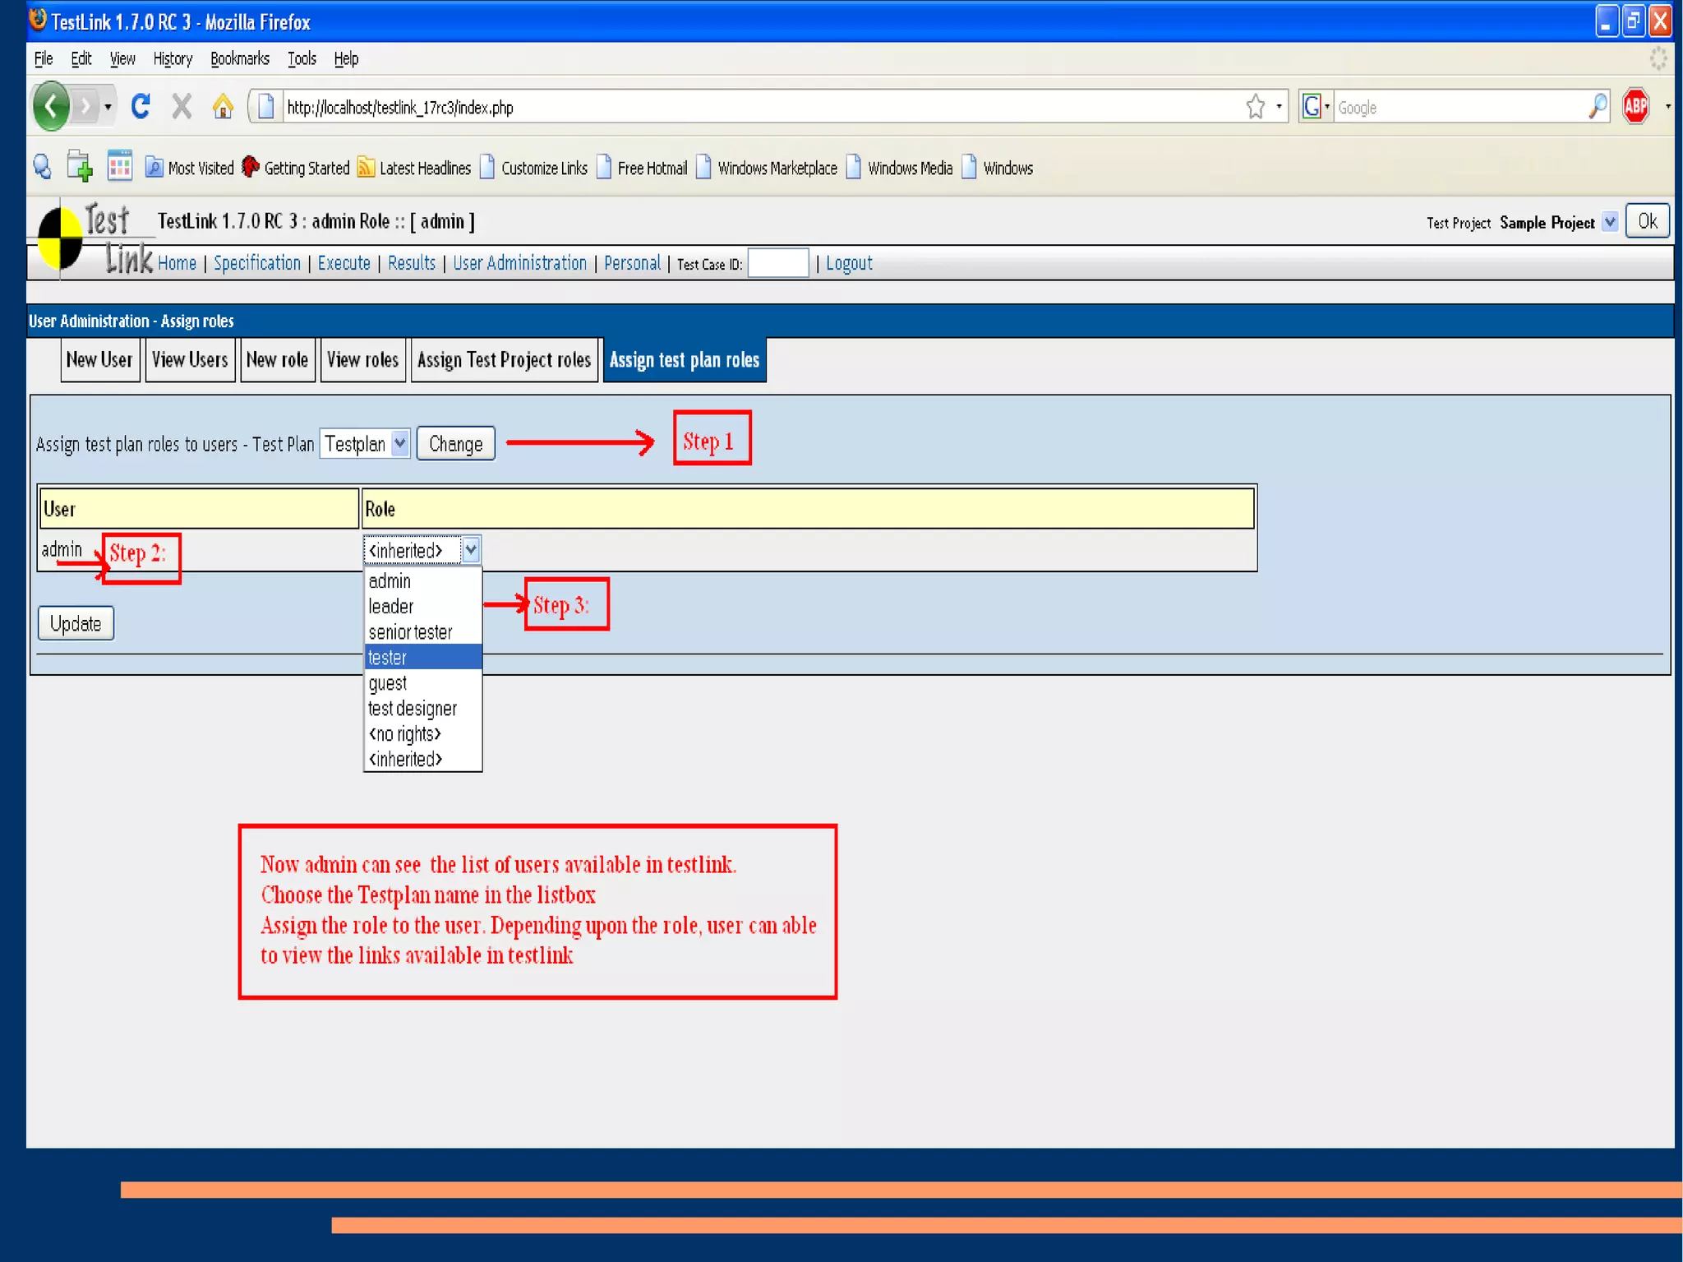Open the Latest Headlines feed bookmark
The height and width of the screenshot is (1262, 1683).
(414, 168)
